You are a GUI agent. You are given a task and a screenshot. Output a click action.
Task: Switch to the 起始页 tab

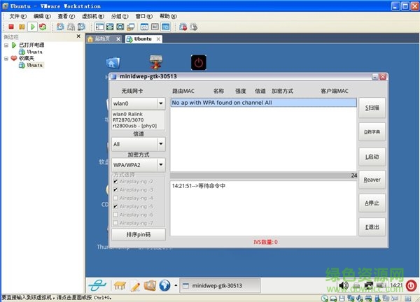tap(104, 39)
